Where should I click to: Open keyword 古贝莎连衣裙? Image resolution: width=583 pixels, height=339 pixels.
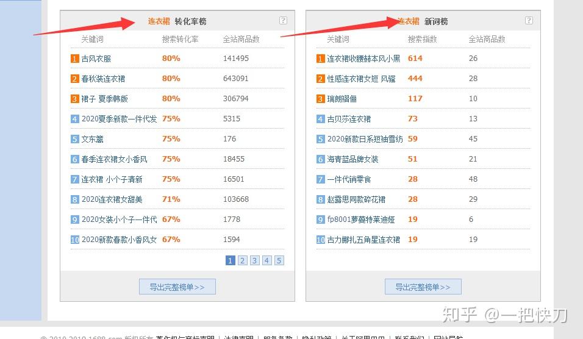pyautogui.click(x=349, y=119)
